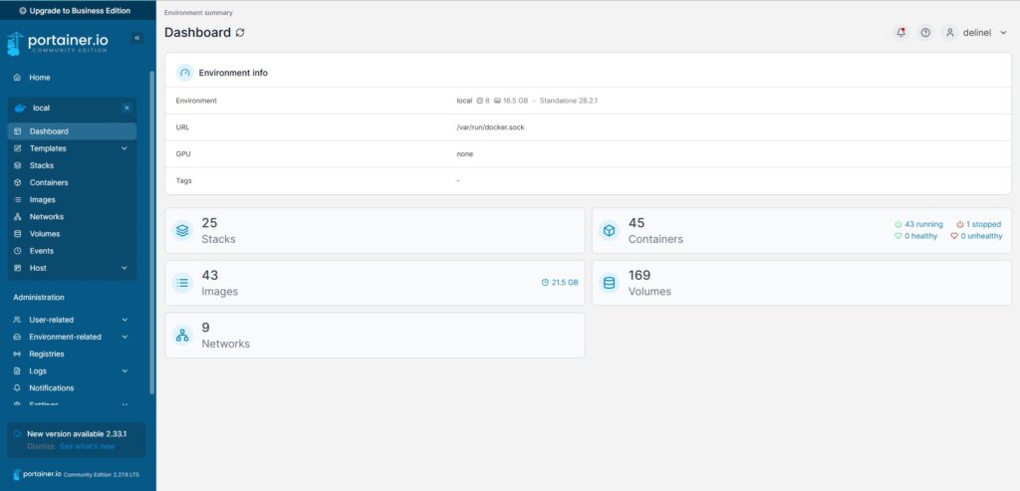This screenshot has height=491, width=1020.
Task: Close the local environment with X
Action: pos(127,108)
